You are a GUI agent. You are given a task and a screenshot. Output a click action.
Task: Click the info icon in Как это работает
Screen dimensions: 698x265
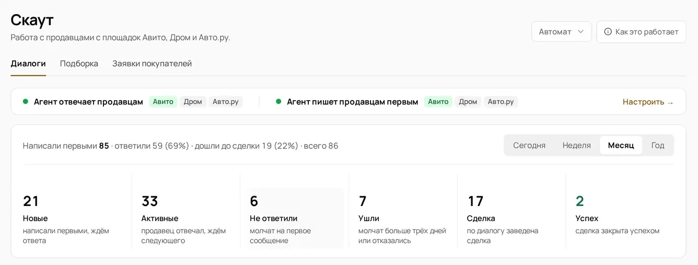608,32
